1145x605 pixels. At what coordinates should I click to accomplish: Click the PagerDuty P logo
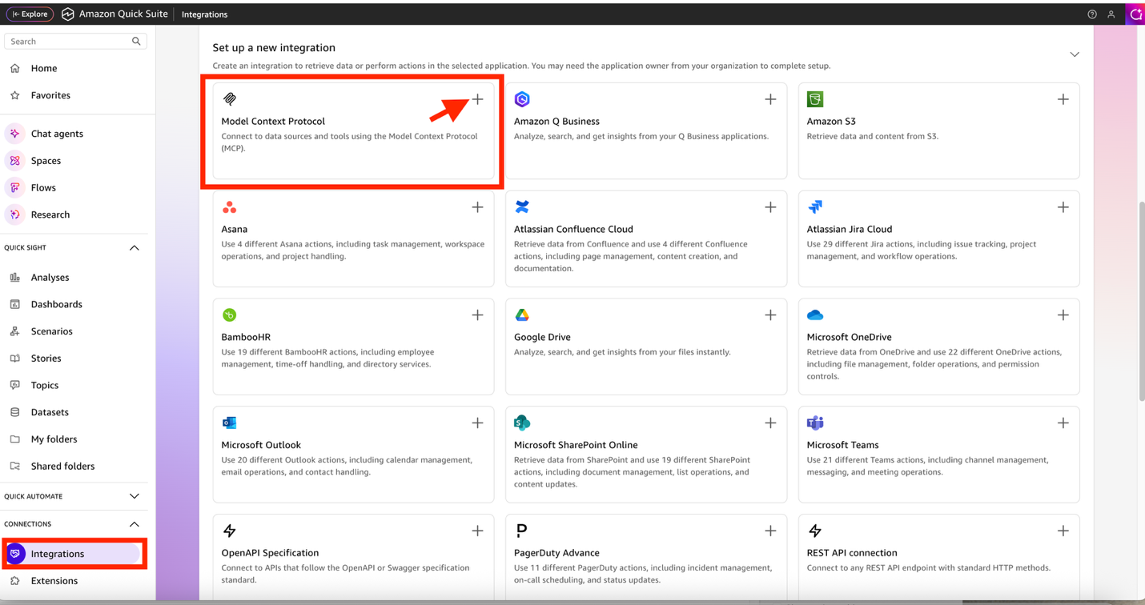[522, 531]
